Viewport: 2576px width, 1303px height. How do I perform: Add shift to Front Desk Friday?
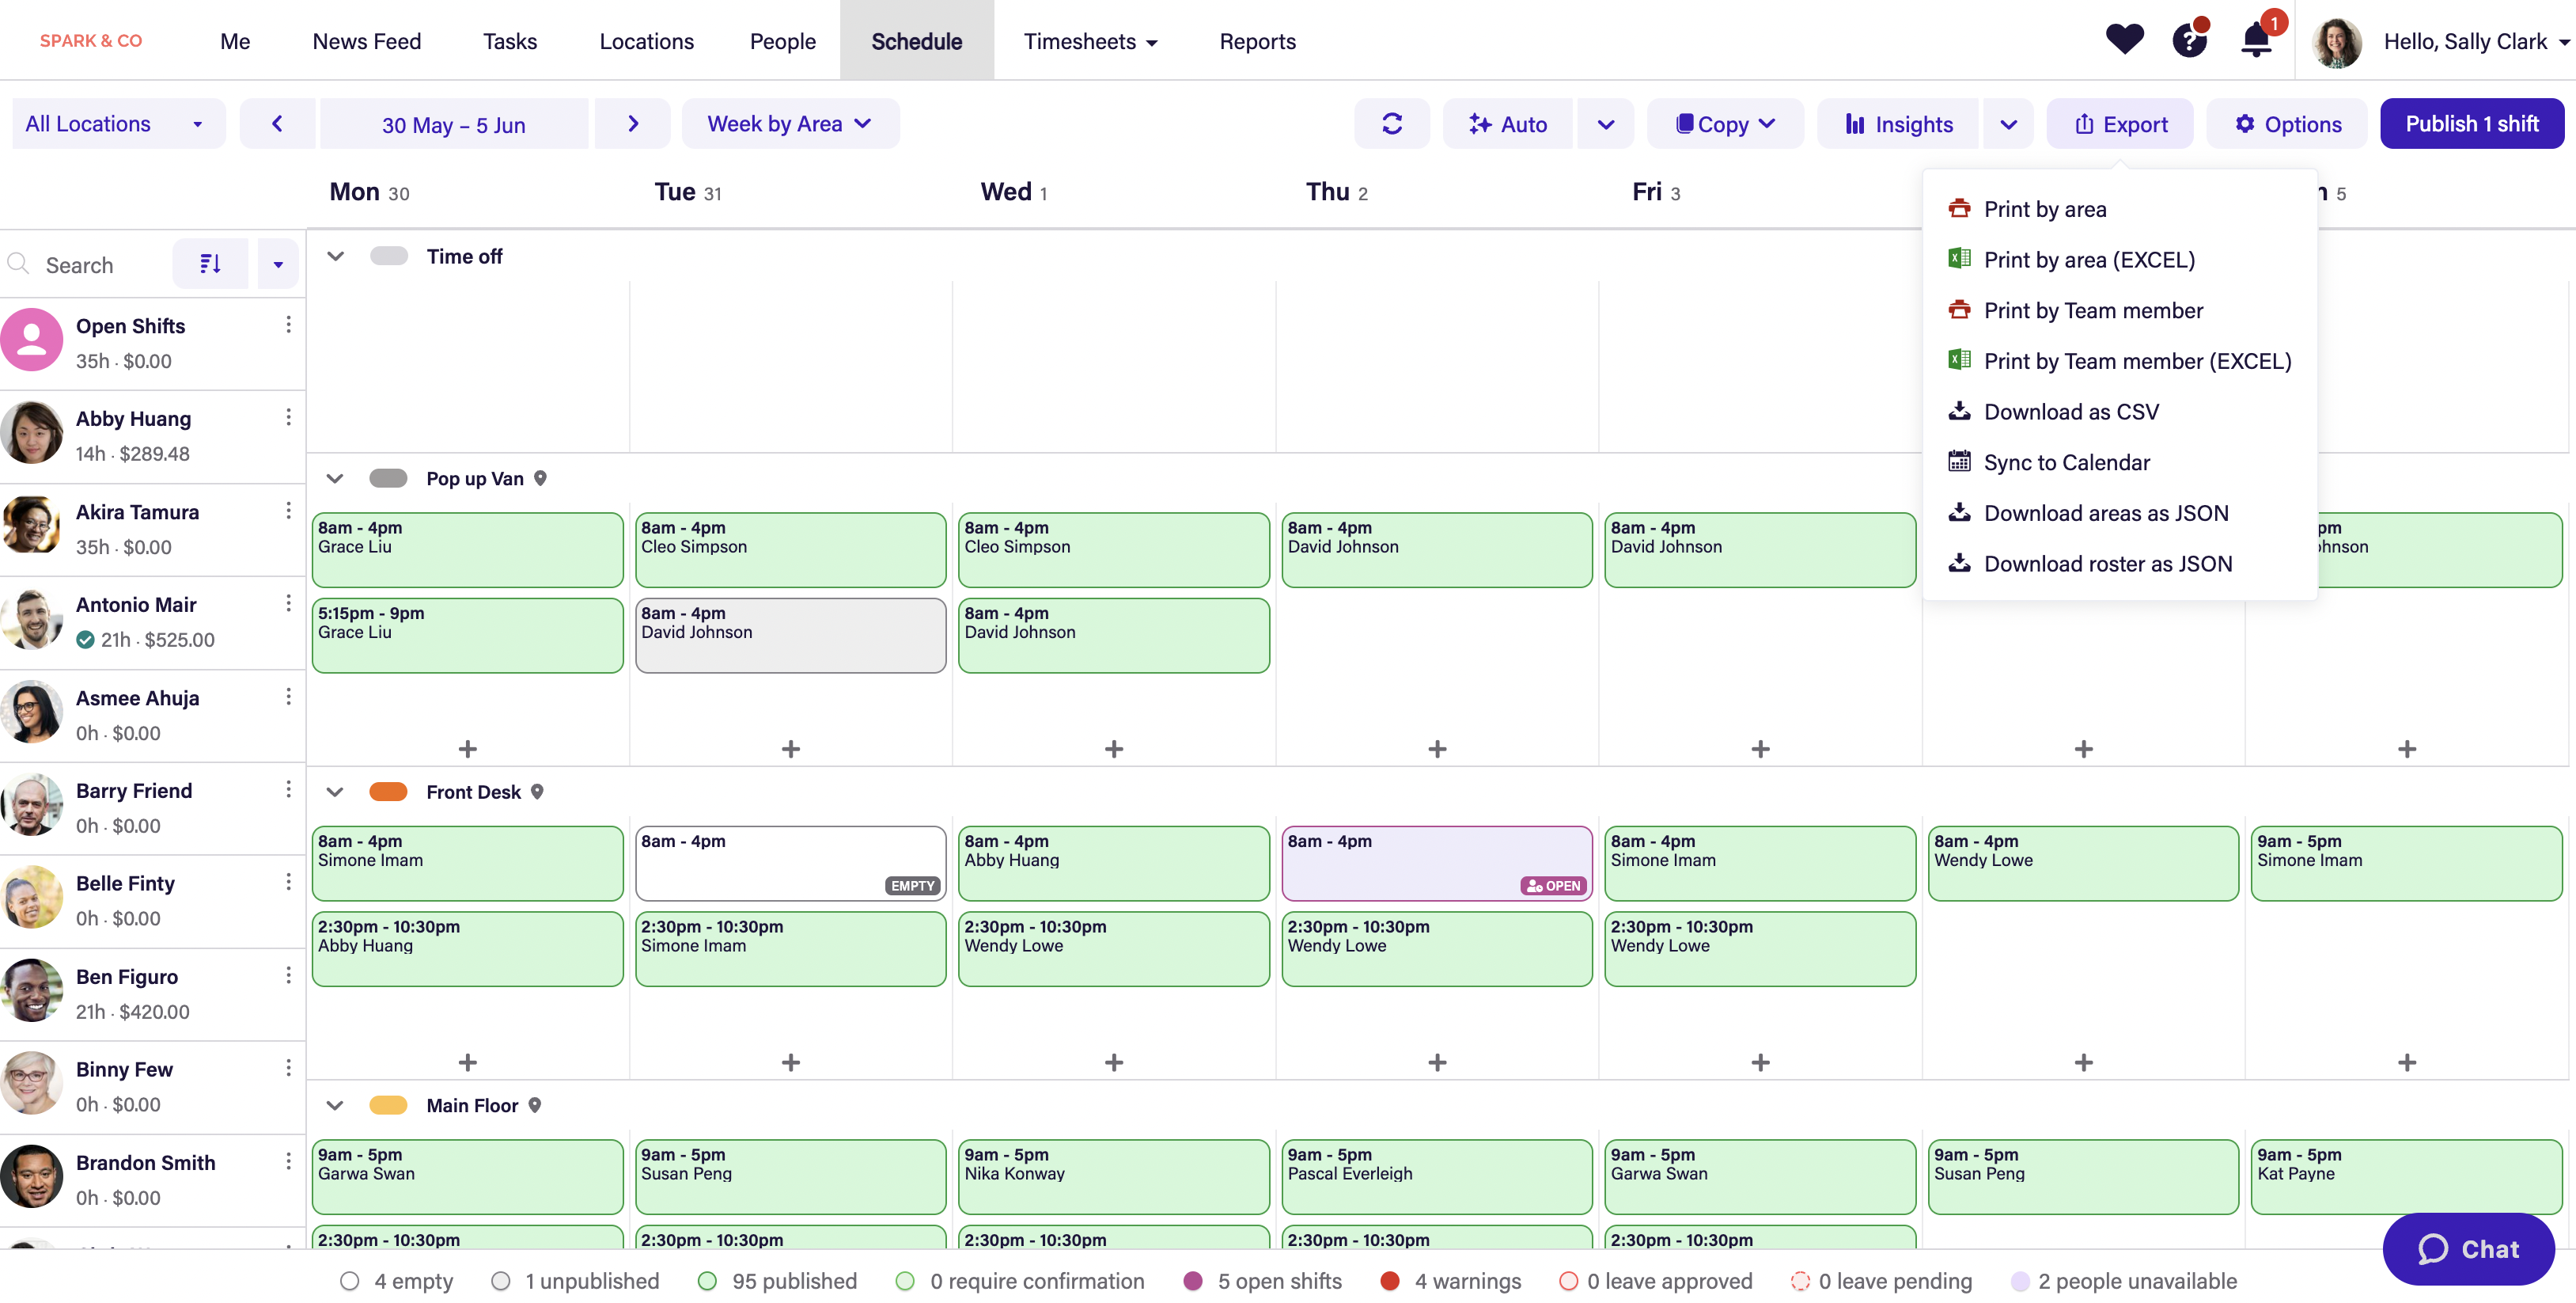tap(1760, 1062)
